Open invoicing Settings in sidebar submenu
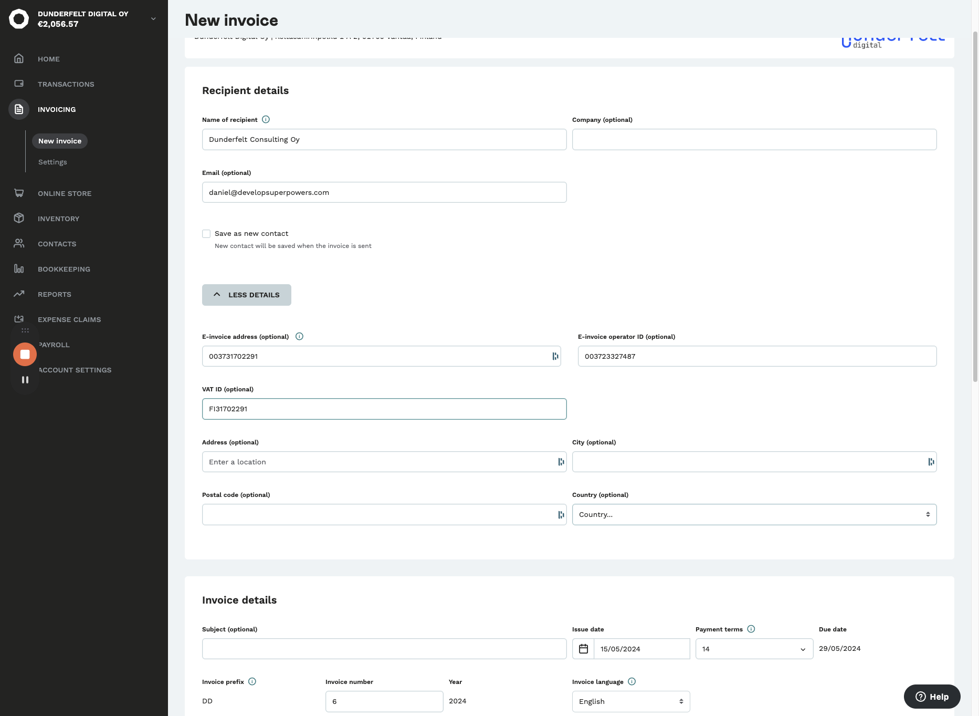Screen dimensions: 979x716 [52, 162]
